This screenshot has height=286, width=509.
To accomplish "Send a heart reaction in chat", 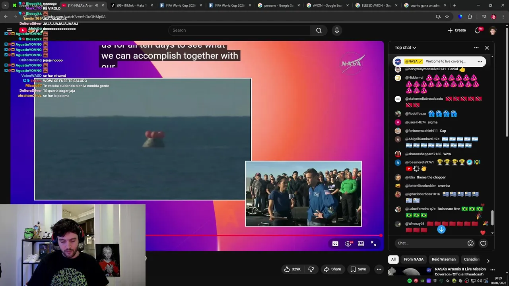I will coord(483,243).
